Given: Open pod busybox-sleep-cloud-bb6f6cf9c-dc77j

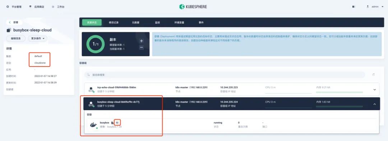Looking at the screenshot, I should (x=118, y=102).
